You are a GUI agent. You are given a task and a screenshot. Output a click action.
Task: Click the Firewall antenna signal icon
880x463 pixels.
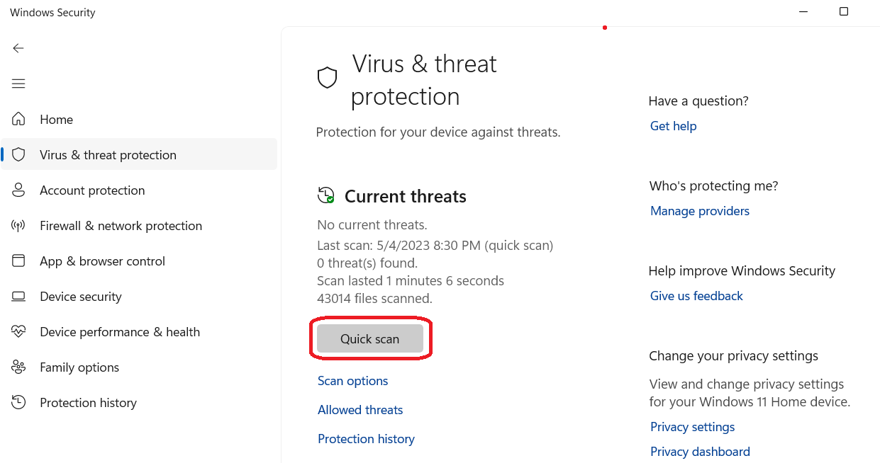[x=18, y=225]
